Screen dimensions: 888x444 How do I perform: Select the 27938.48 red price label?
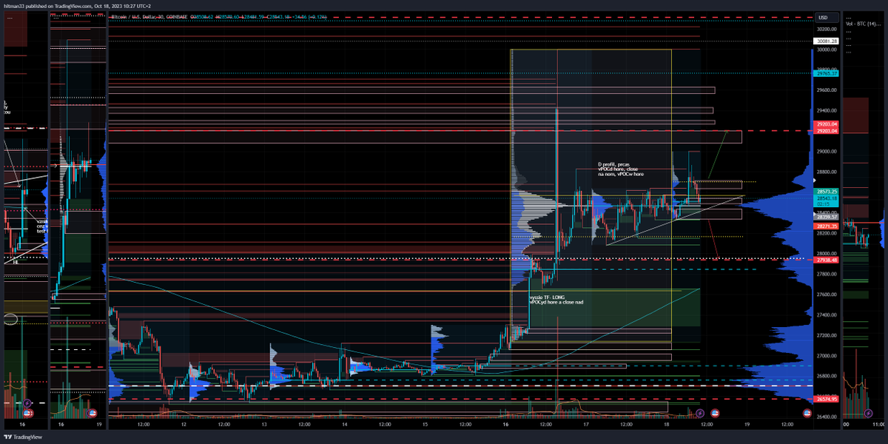click(825, 260)
